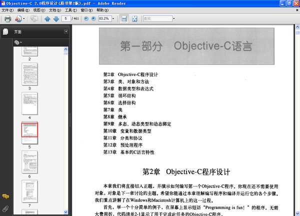Viewport: 300px width, 216px height.
Task: Click the total pages label /461
Action: pyautogui.click(x=75, y=18)
